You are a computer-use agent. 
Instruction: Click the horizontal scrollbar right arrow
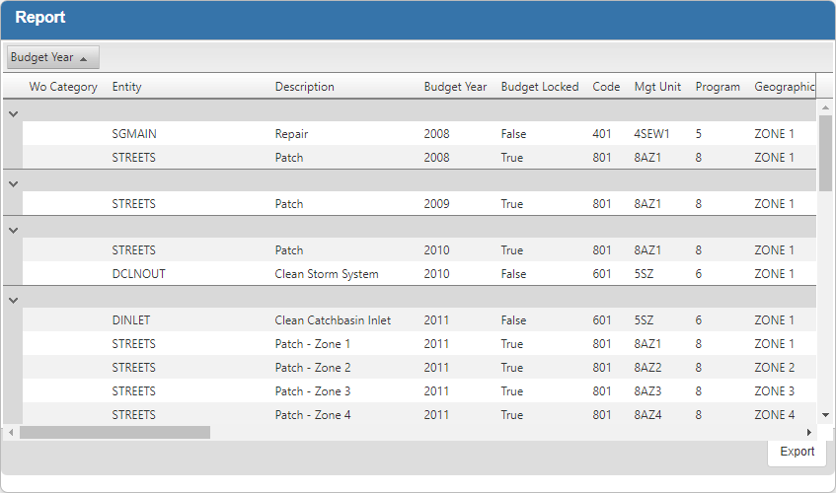[808, 432]
